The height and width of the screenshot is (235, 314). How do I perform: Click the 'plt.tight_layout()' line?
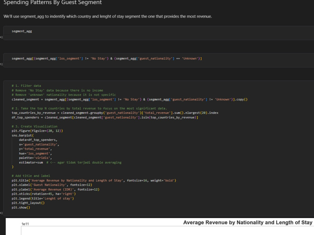pyautogui.click(x=28, y=203)
